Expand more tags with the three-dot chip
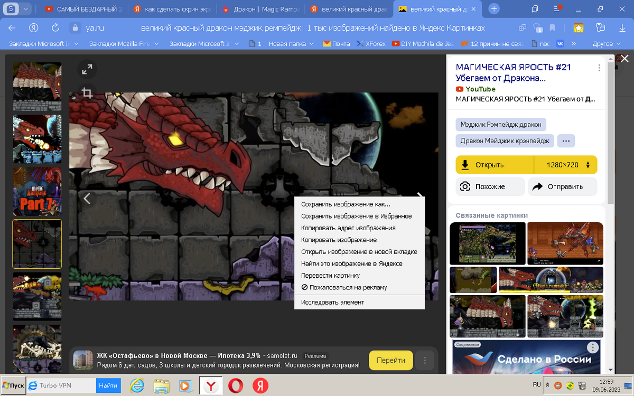The image size is (634, 396). pos(566,141)
